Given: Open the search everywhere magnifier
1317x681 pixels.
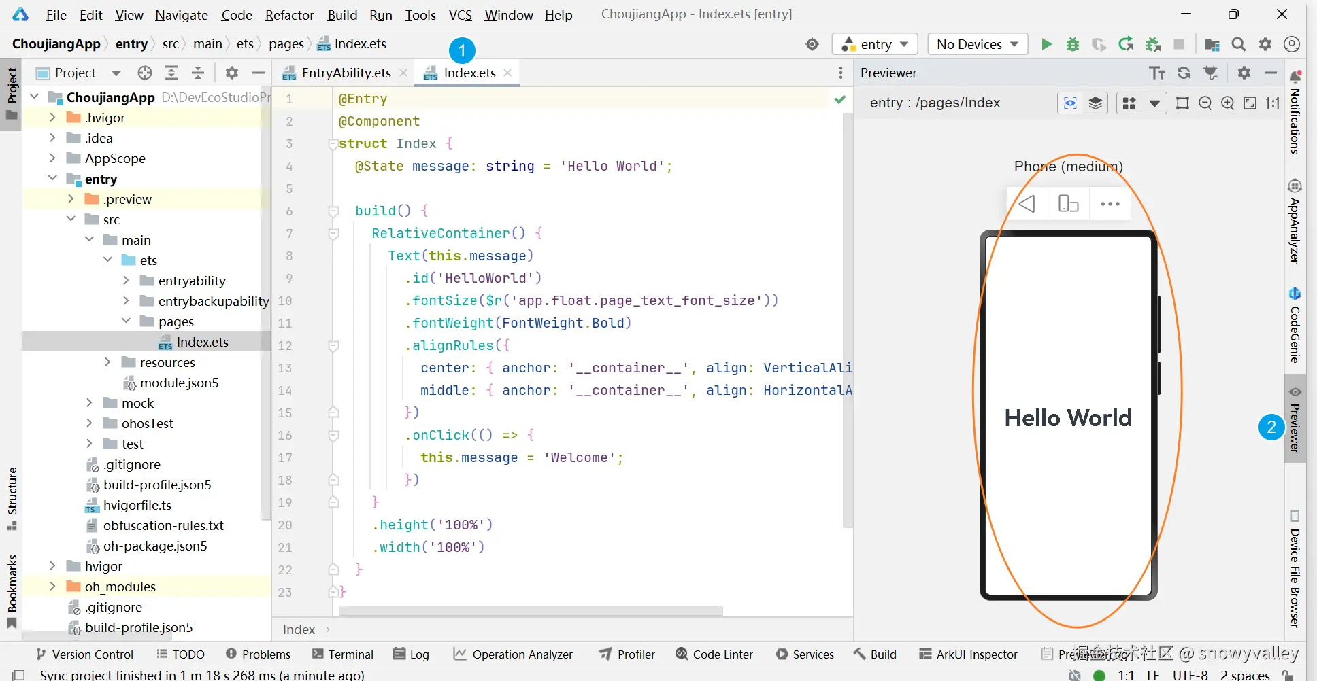Looking at the screenshot, I should (1238, 44).
